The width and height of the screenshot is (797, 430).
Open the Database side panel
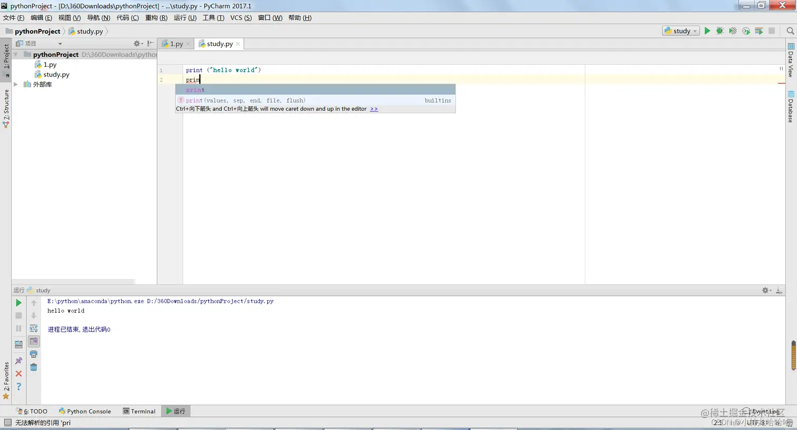coord(791,107)
